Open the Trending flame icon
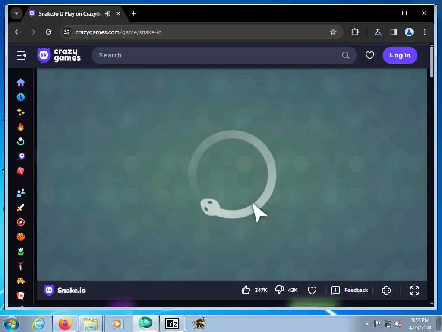 [21, 127]
